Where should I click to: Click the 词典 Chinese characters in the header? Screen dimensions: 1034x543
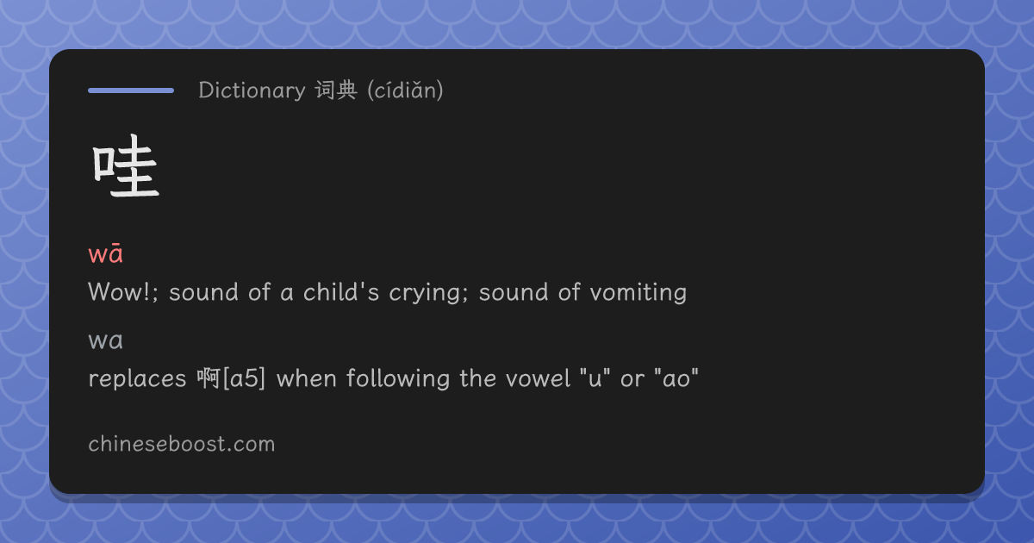[x=336, y=90]
